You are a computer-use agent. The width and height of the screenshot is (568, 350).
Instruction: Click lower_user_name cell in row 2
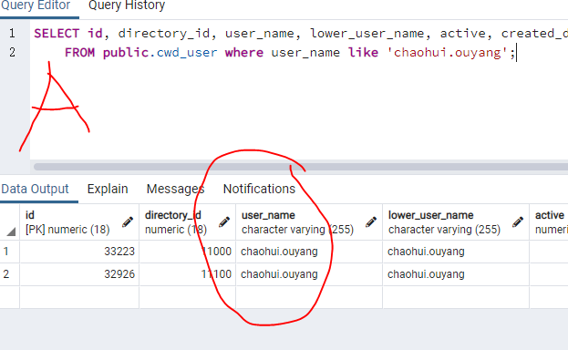[x=456, y=274]
